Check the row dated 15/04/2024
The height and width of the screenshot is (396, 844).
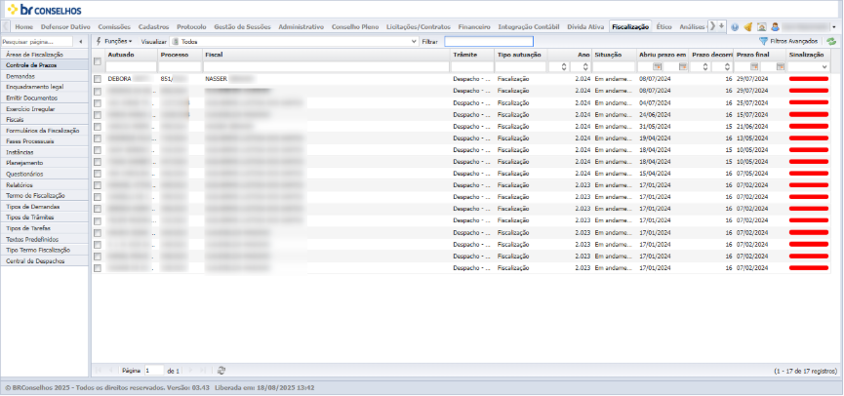pyautogui.click(x=98, y=174)
